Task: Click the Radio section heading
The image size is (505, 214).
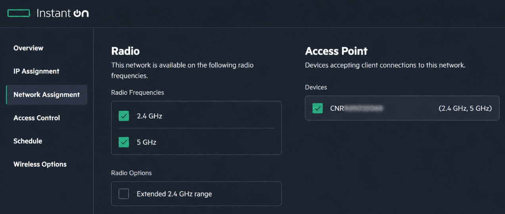Action: pos(125,51)
